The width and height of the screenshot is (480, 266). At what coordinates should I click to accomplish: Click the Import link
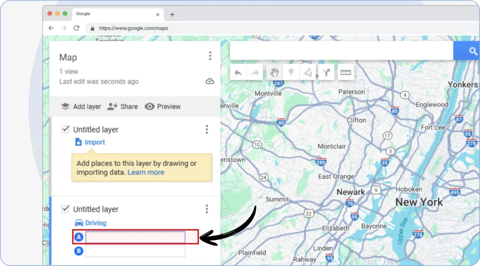pyautogui.click(x=95, y=142)
